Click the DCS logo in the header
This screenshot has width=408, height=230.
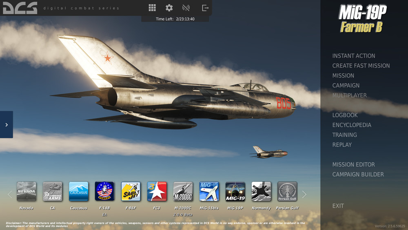20,8
